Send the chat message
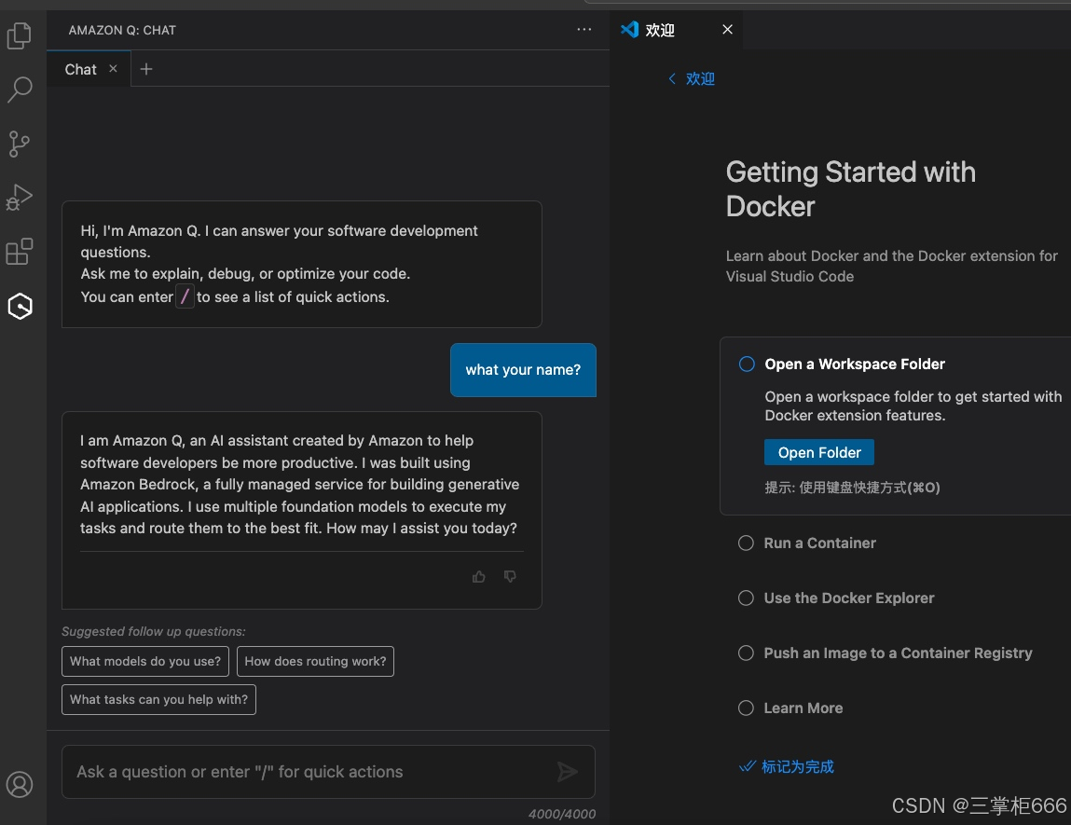 click(x=567, y=772)
